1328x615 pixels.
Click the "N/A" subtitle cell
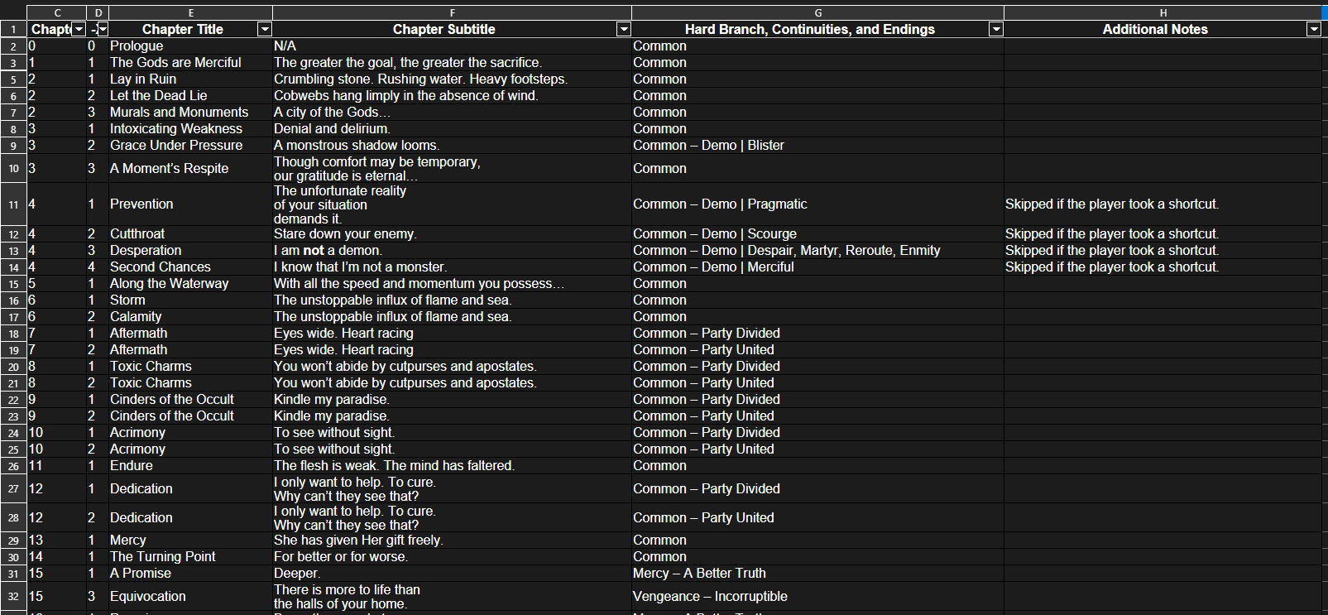453,46
